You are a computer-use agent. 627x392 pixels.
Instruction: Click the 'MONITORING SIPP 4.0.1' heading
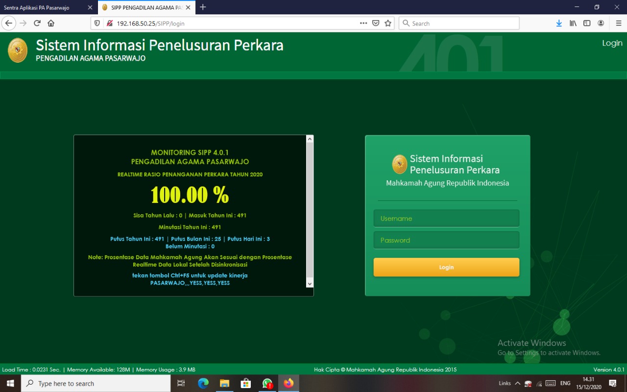click(x=190, y=152)
